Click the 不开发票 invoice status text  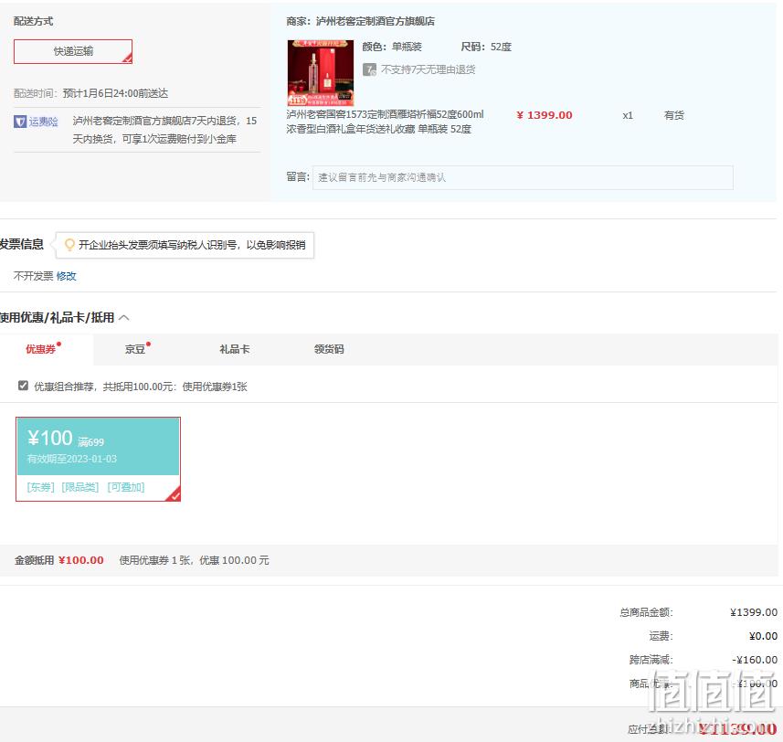(34, 276)
